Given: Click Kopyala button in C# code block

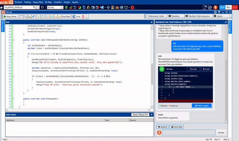Looking at the screenshot, I should click(x=206, y=69).
